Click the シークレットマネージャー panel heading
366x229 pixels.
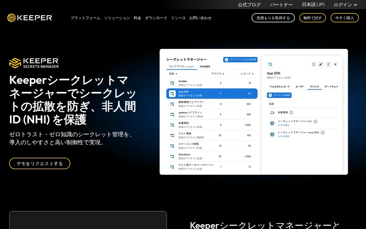tap(186, 60)
